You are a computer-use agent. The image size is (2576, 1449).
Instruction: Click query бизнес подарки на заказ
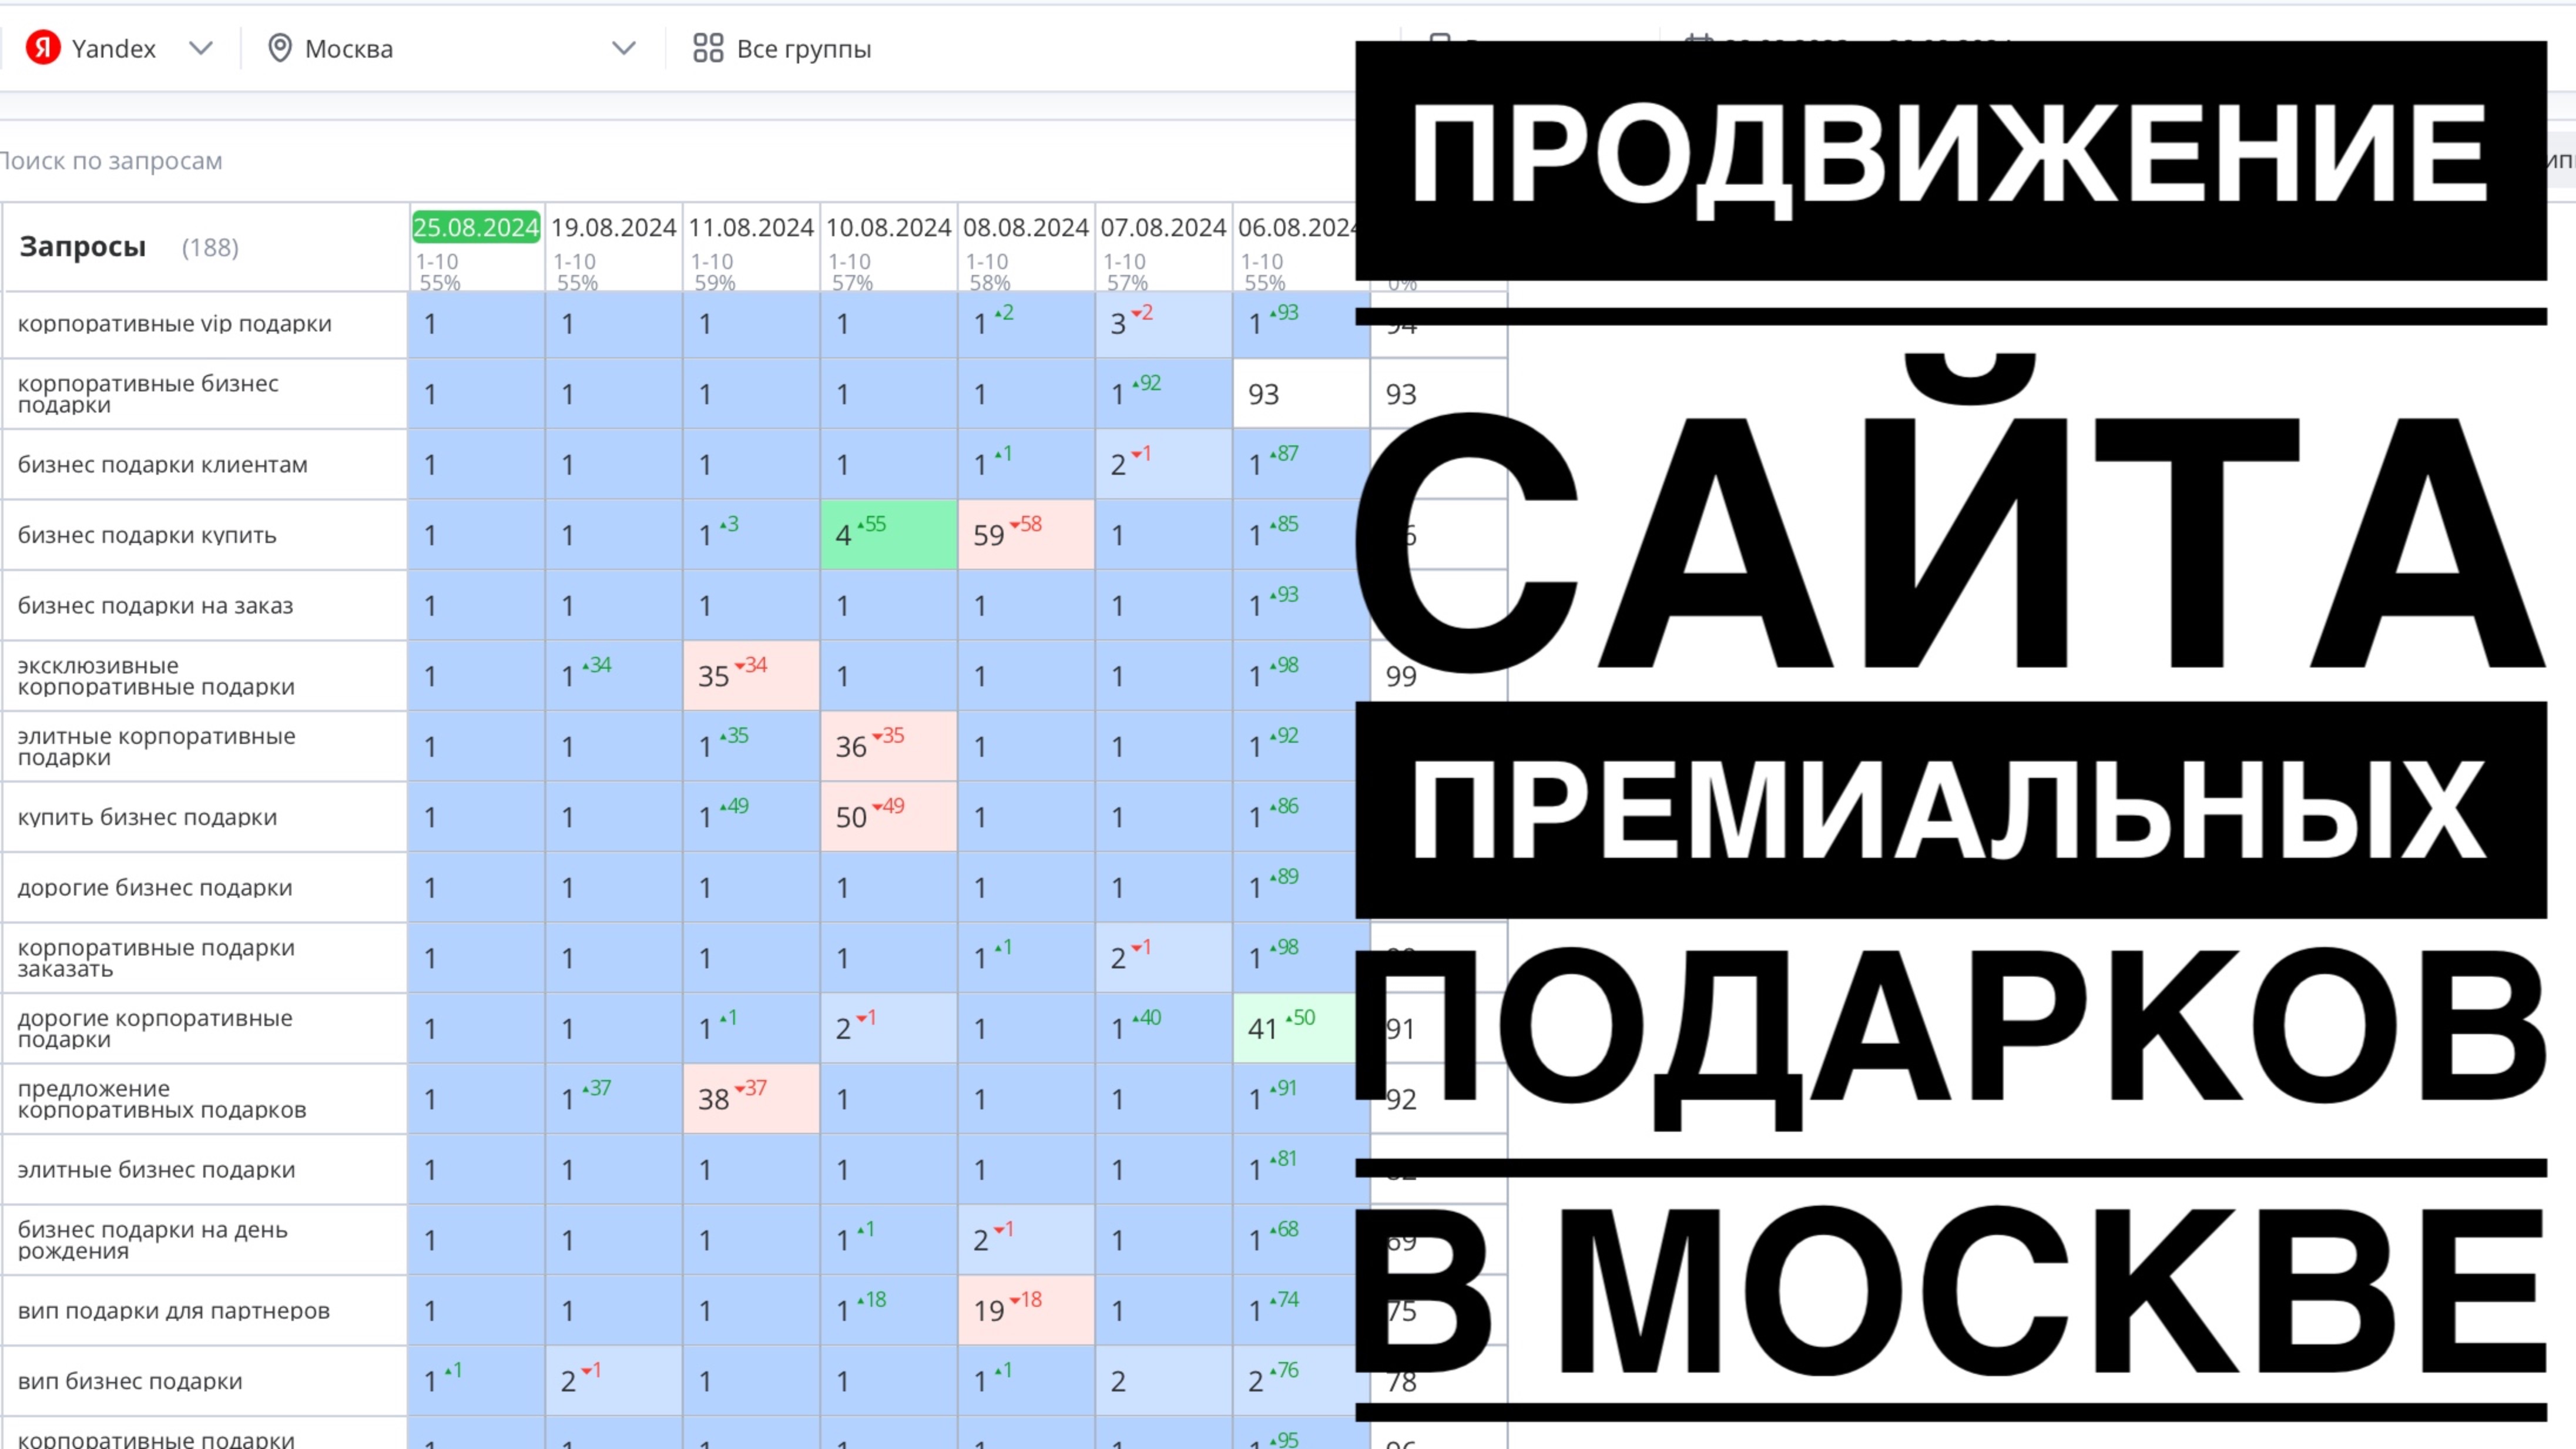point(155,606)
